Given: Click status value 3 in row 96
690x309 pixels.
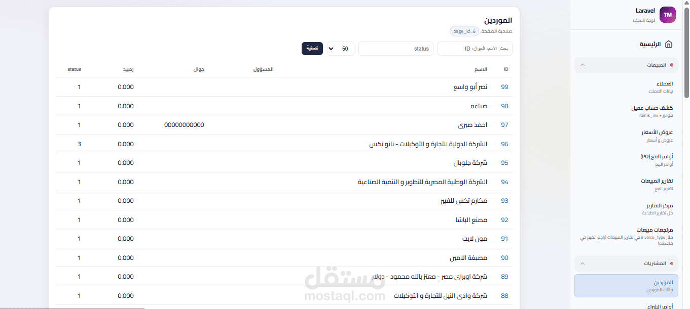Looking at the screenshot, I should [79, 144].
